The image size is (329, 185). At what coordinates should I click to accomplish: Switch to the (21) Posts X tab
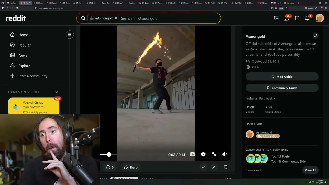(51, 3)
